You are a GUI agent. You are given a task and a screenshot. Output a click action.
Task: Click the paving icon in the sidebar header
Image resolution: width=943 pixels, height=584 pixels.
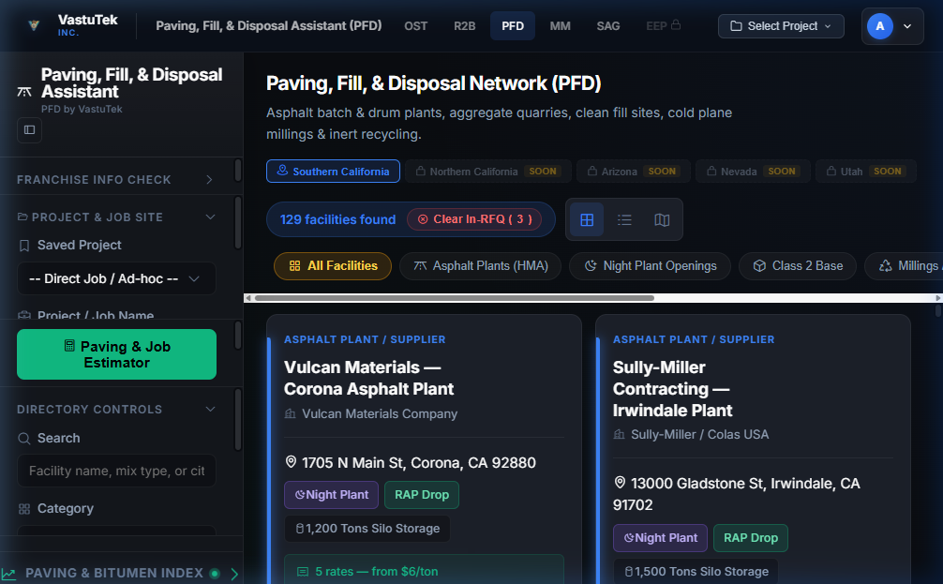[x=24, y=92]
